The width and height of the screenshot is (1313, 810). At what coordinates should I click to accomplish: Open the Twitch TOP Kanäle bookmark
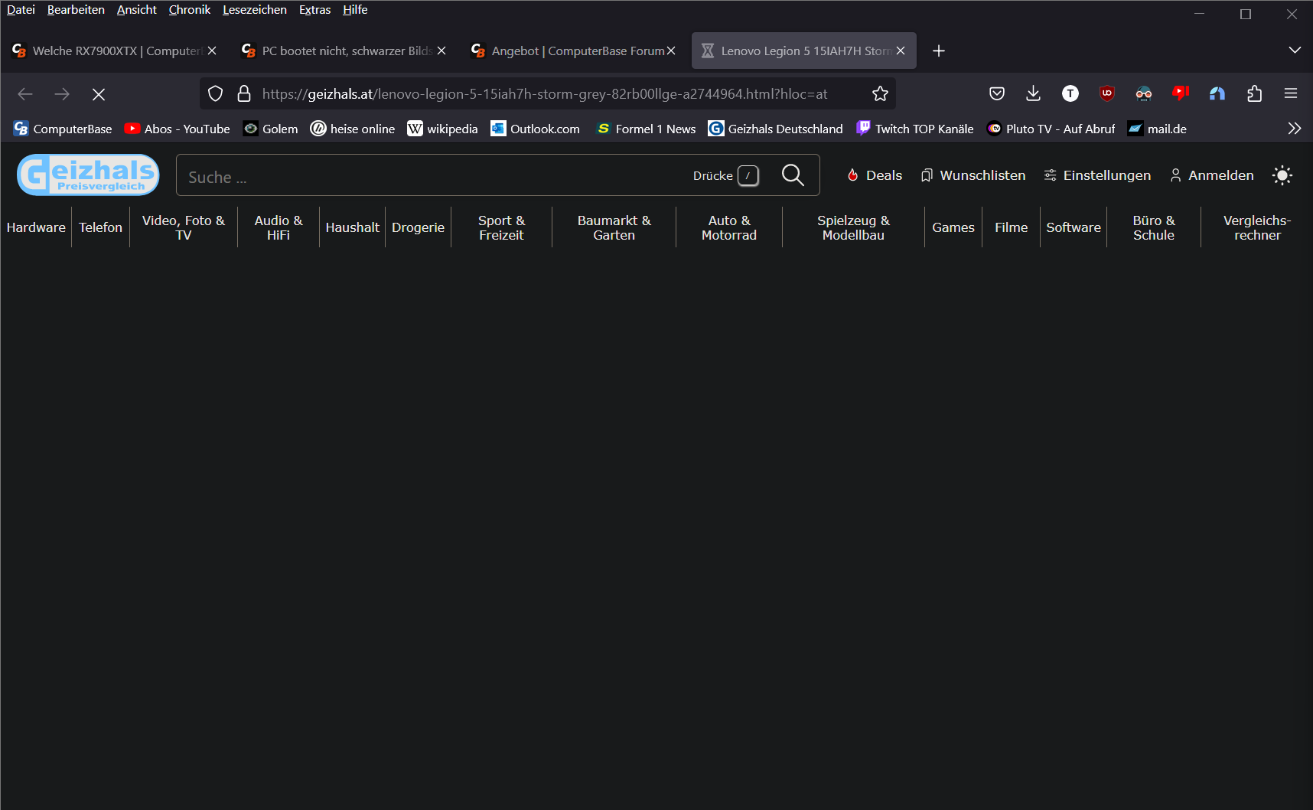(x=915, y=129)
